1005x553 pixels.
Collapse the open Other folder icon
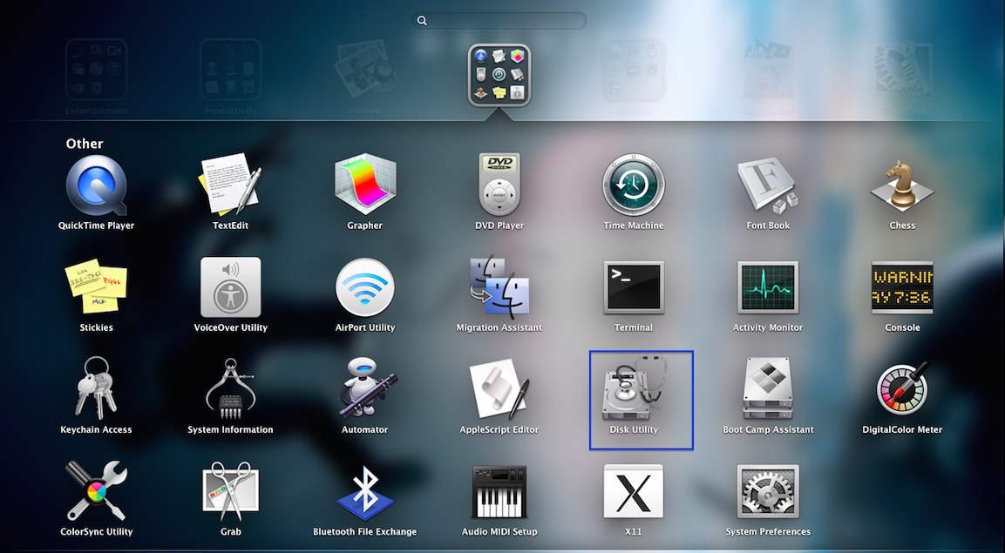499,75
